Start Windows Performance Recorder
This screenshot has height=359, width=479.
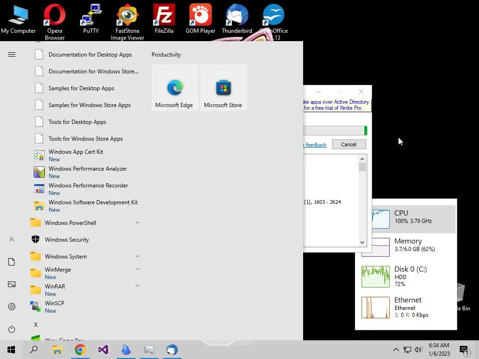[86, 189]
